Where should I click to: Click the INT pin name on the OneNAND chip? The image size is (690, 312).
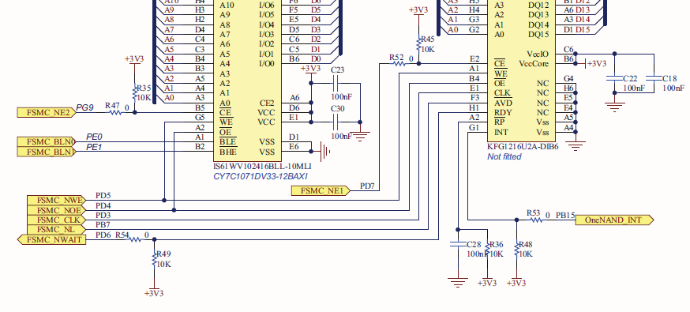click(x=501, y=132)
